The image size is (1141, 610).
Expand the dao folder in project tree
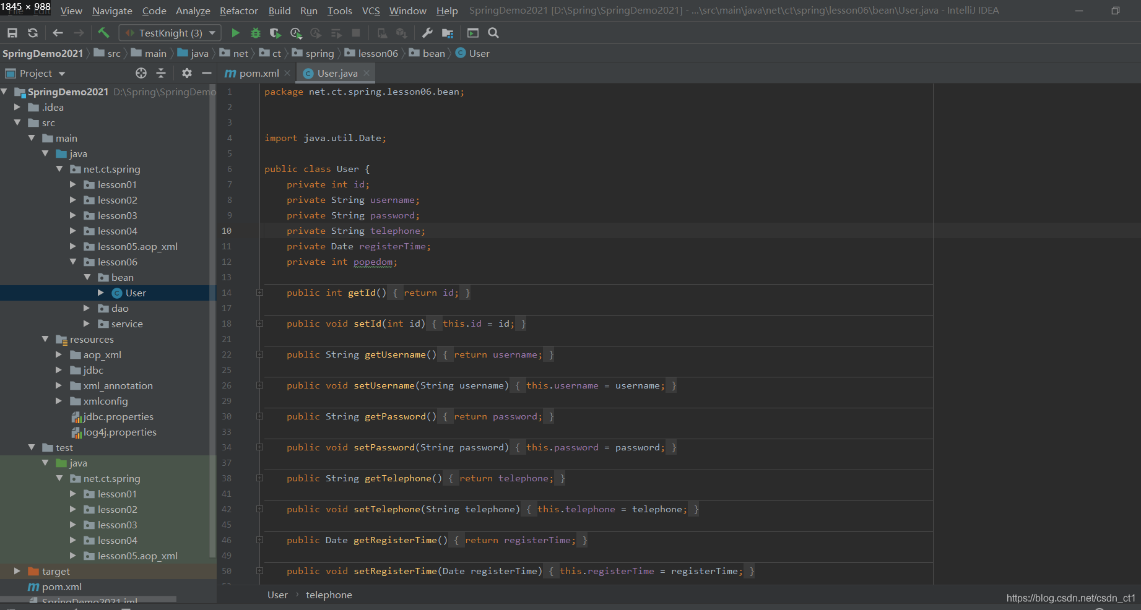click(87, 308)
